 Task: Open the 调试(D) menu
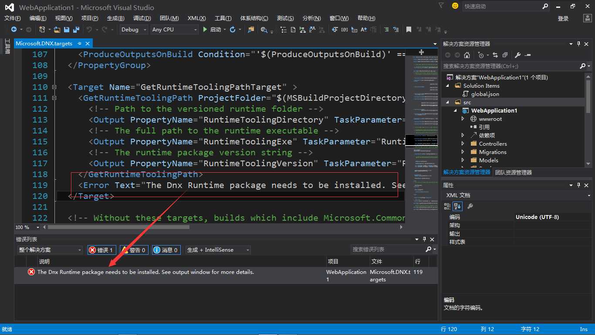(142, 18)
